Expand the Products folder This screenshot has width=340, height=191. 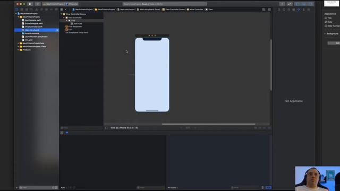tap(18, 50)
